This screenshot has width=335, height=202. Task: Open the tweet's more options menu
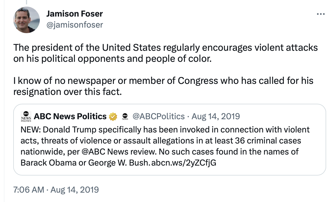pyautogui.click(x=321, y=14)
